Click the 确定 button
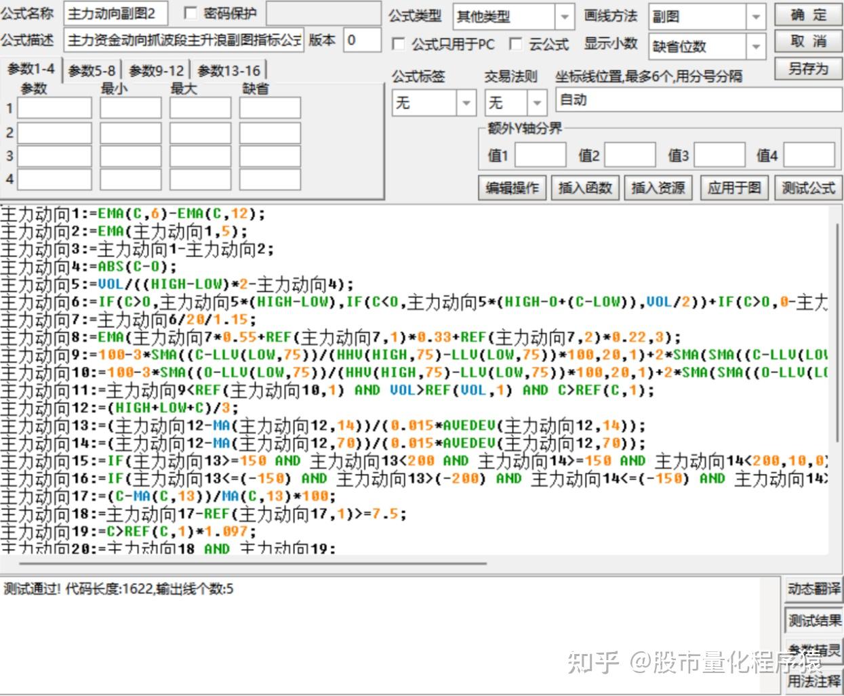The image size is (844, 696). click(808, 15)
